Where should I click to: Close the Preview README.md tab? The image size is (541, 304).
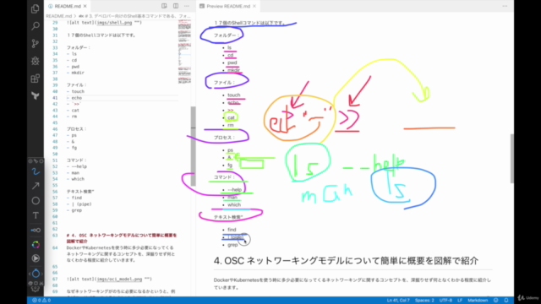tap(254, 6)
